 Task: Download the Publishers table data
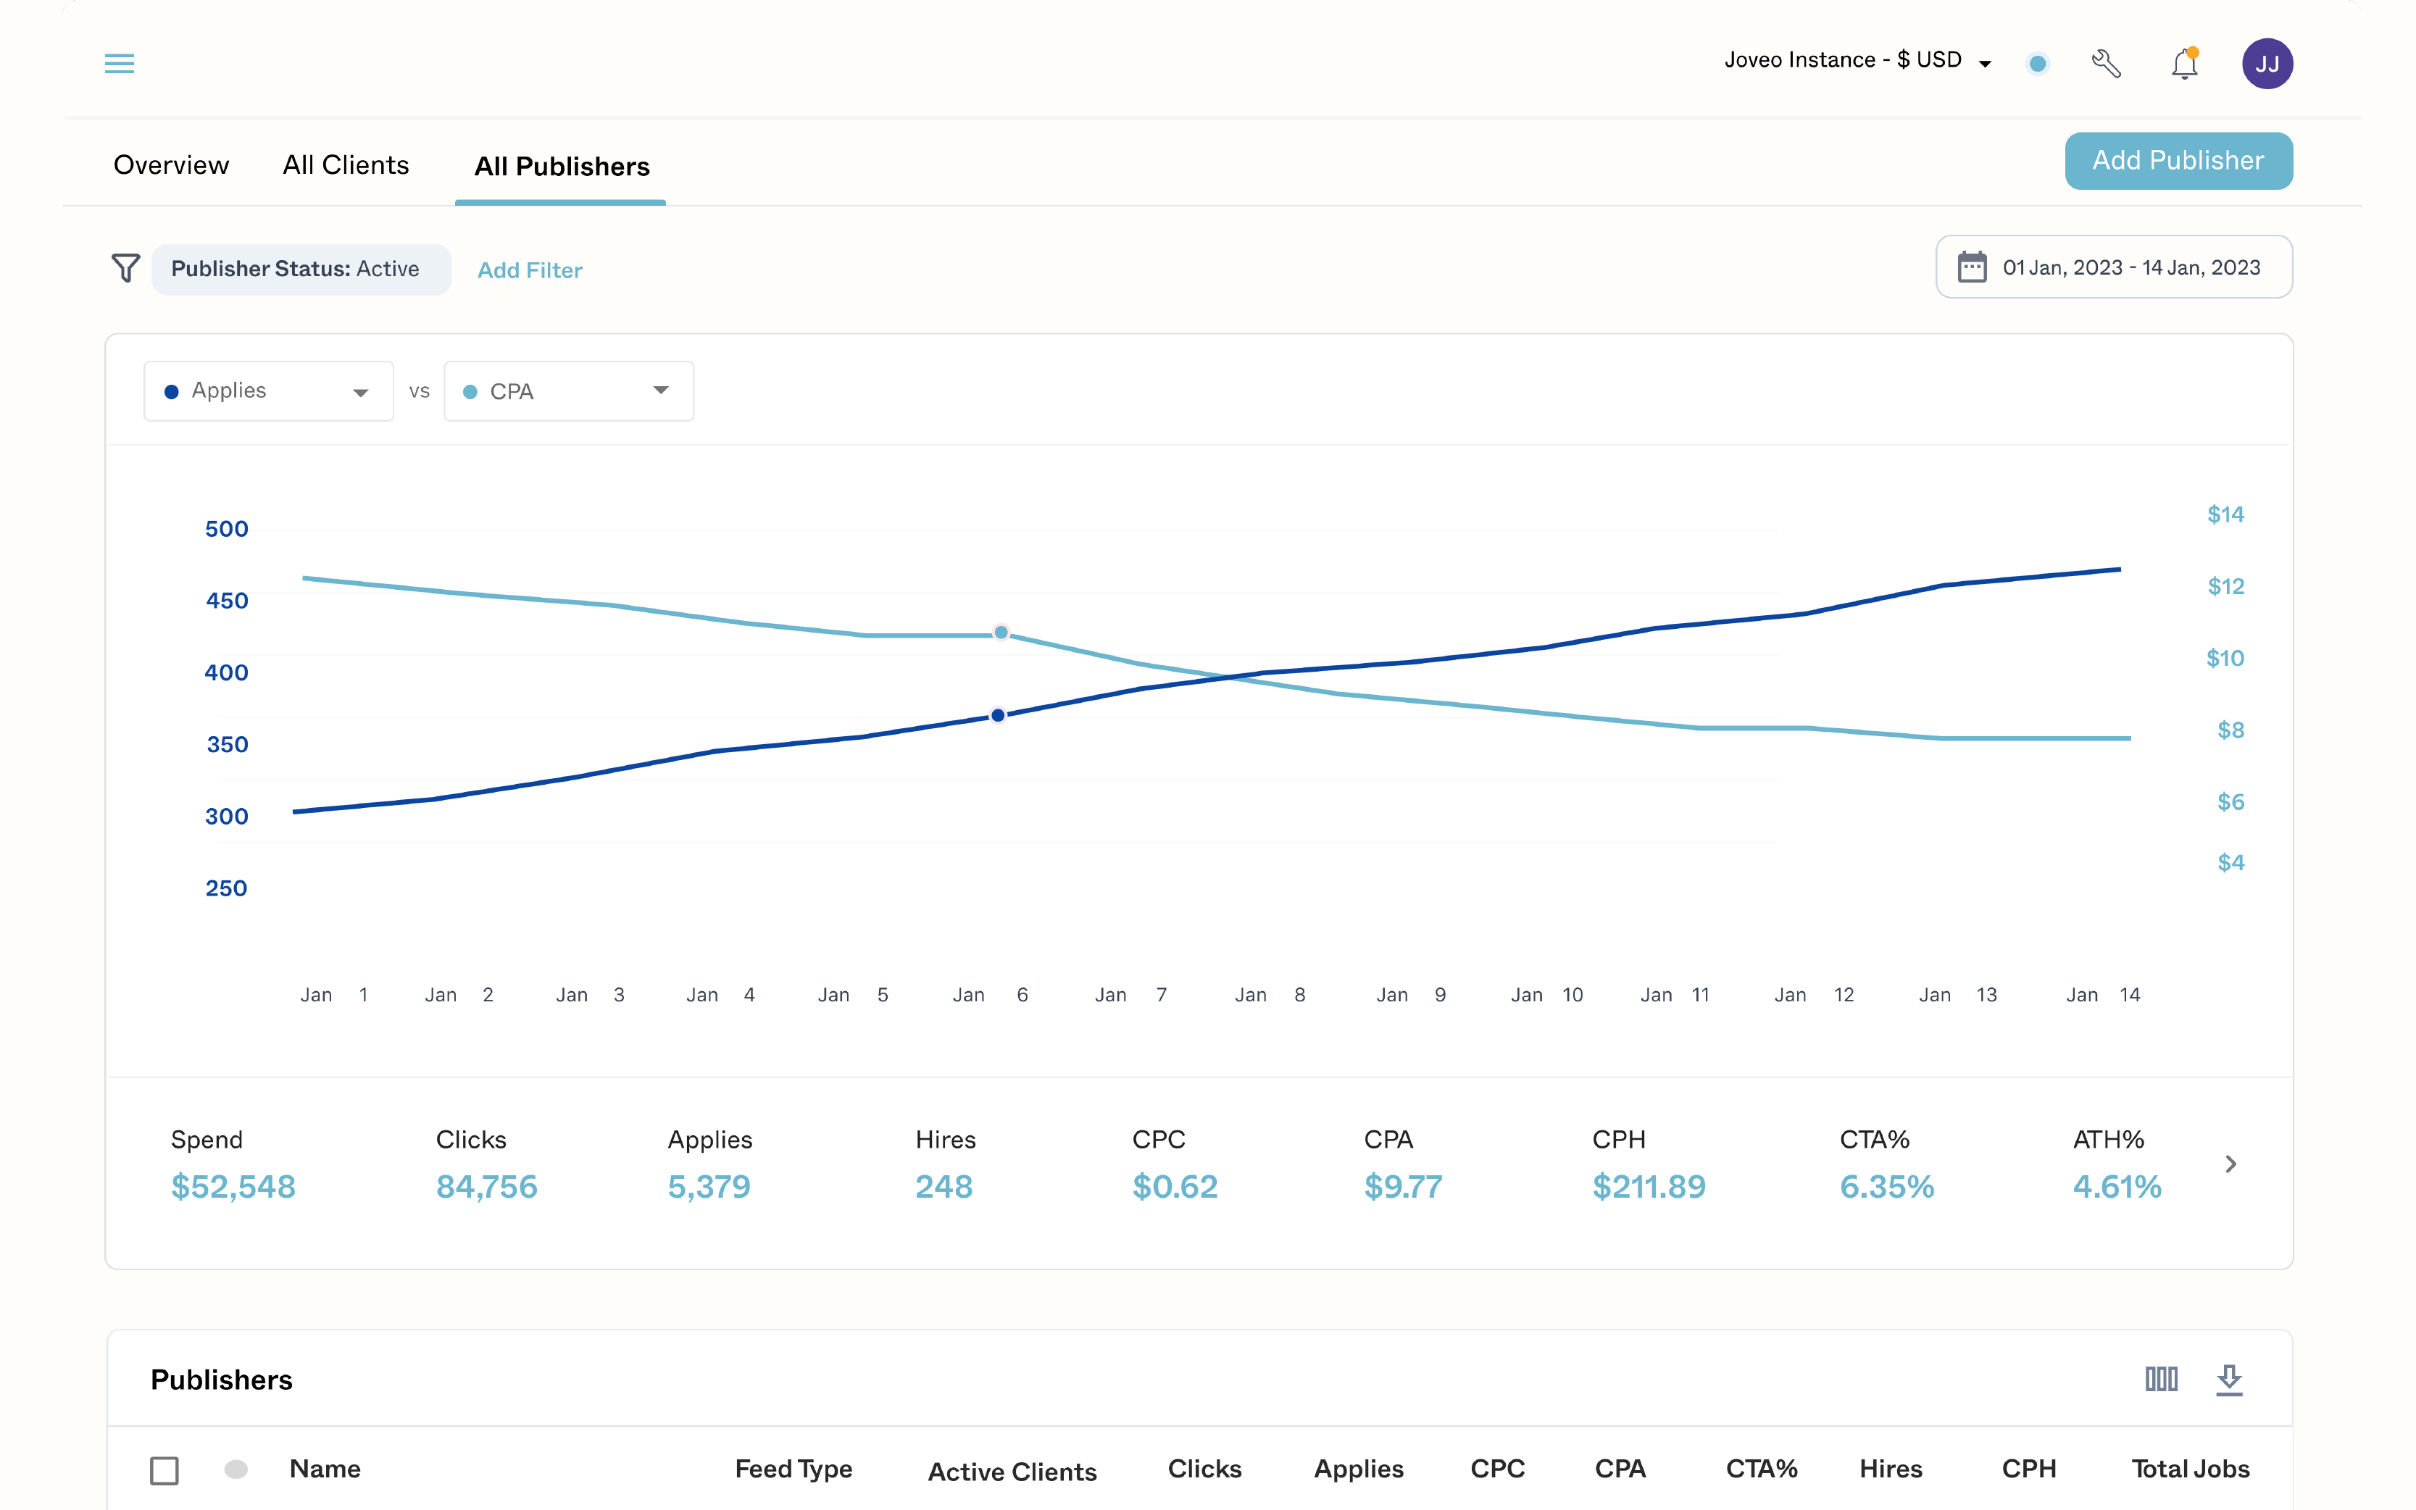(2229, 1379)
